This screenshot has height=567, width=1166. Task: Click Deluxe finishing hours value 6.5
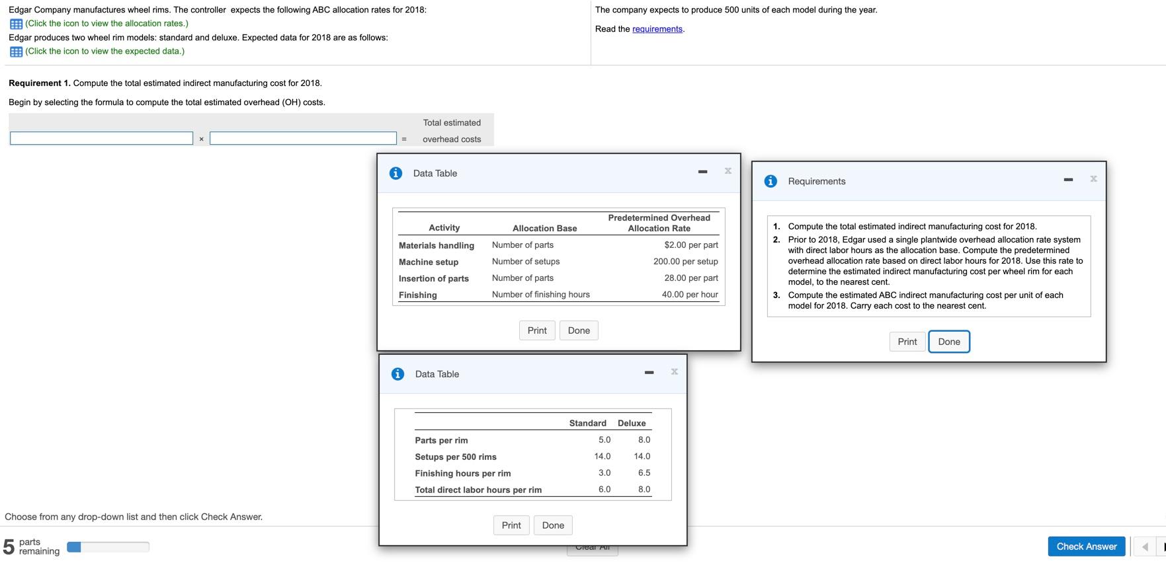(x=644, y=473)
